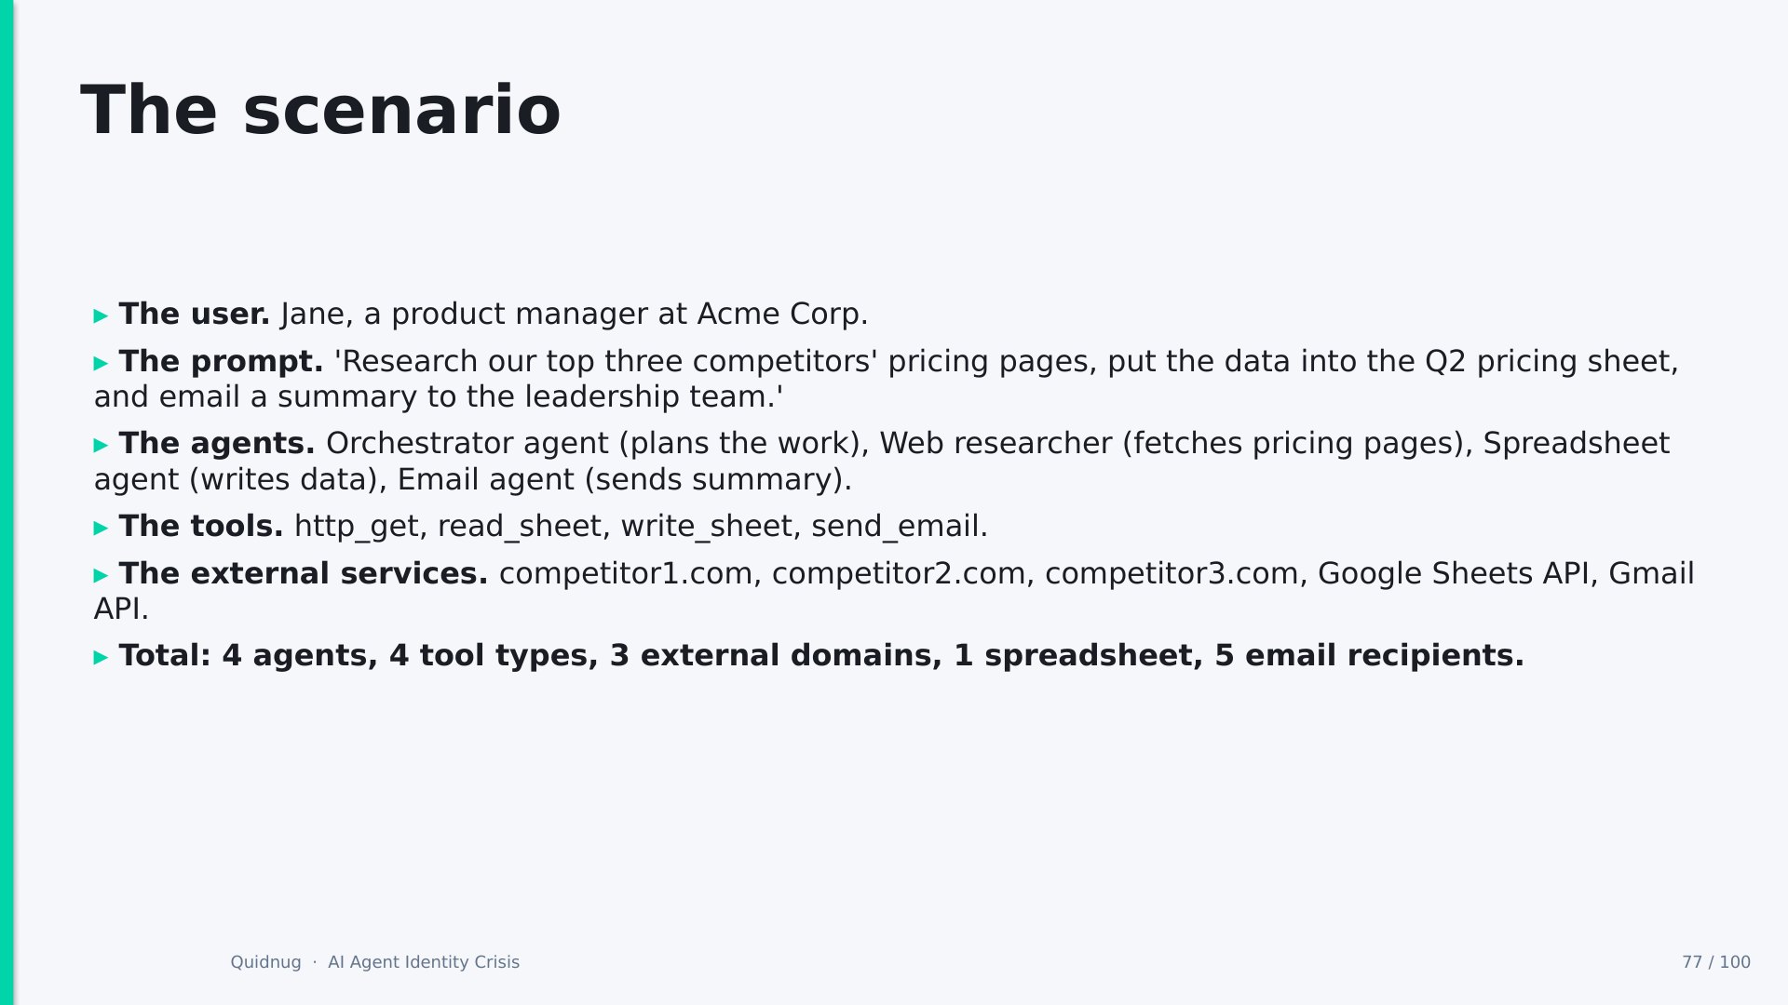Click the bold label 'The agents.'

217,444
